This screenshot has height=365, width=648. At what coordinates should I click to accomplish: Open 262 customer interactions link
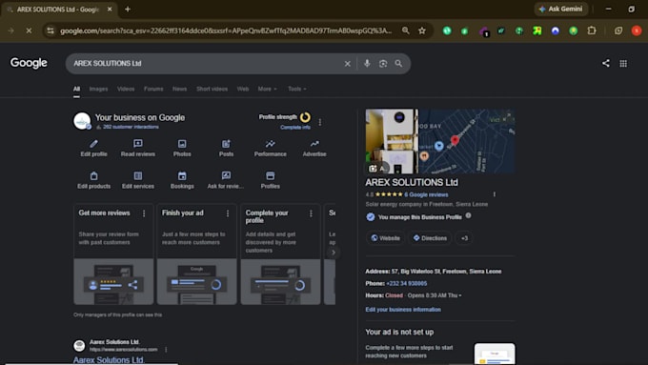pos(131,127)
